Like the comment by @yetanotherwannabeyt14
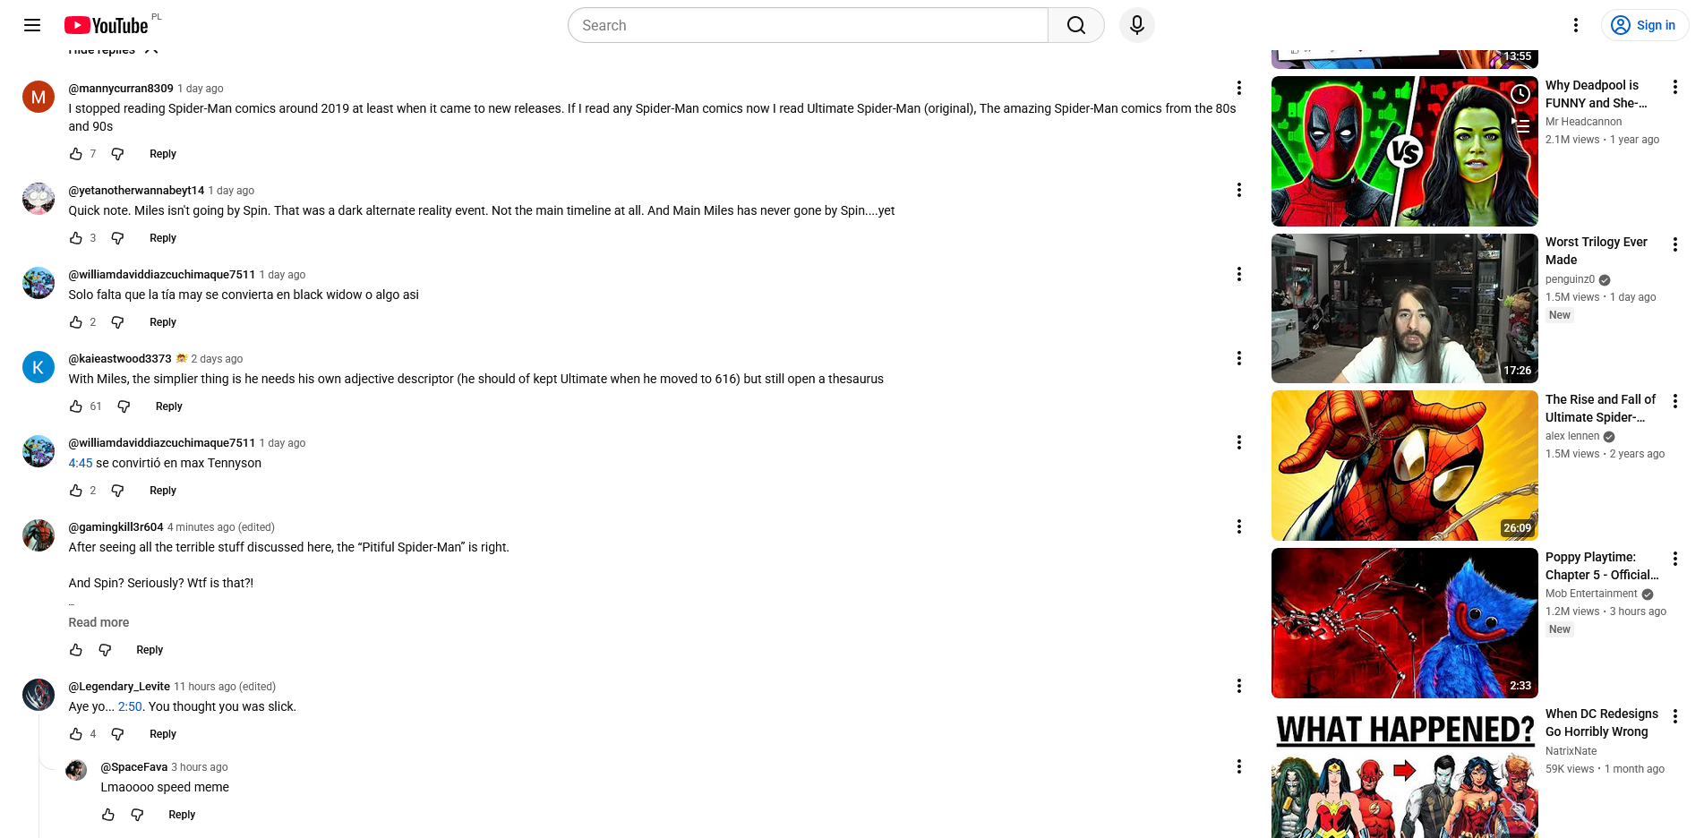The width and height of the screenshot is (1704, 838). point(76,238)
